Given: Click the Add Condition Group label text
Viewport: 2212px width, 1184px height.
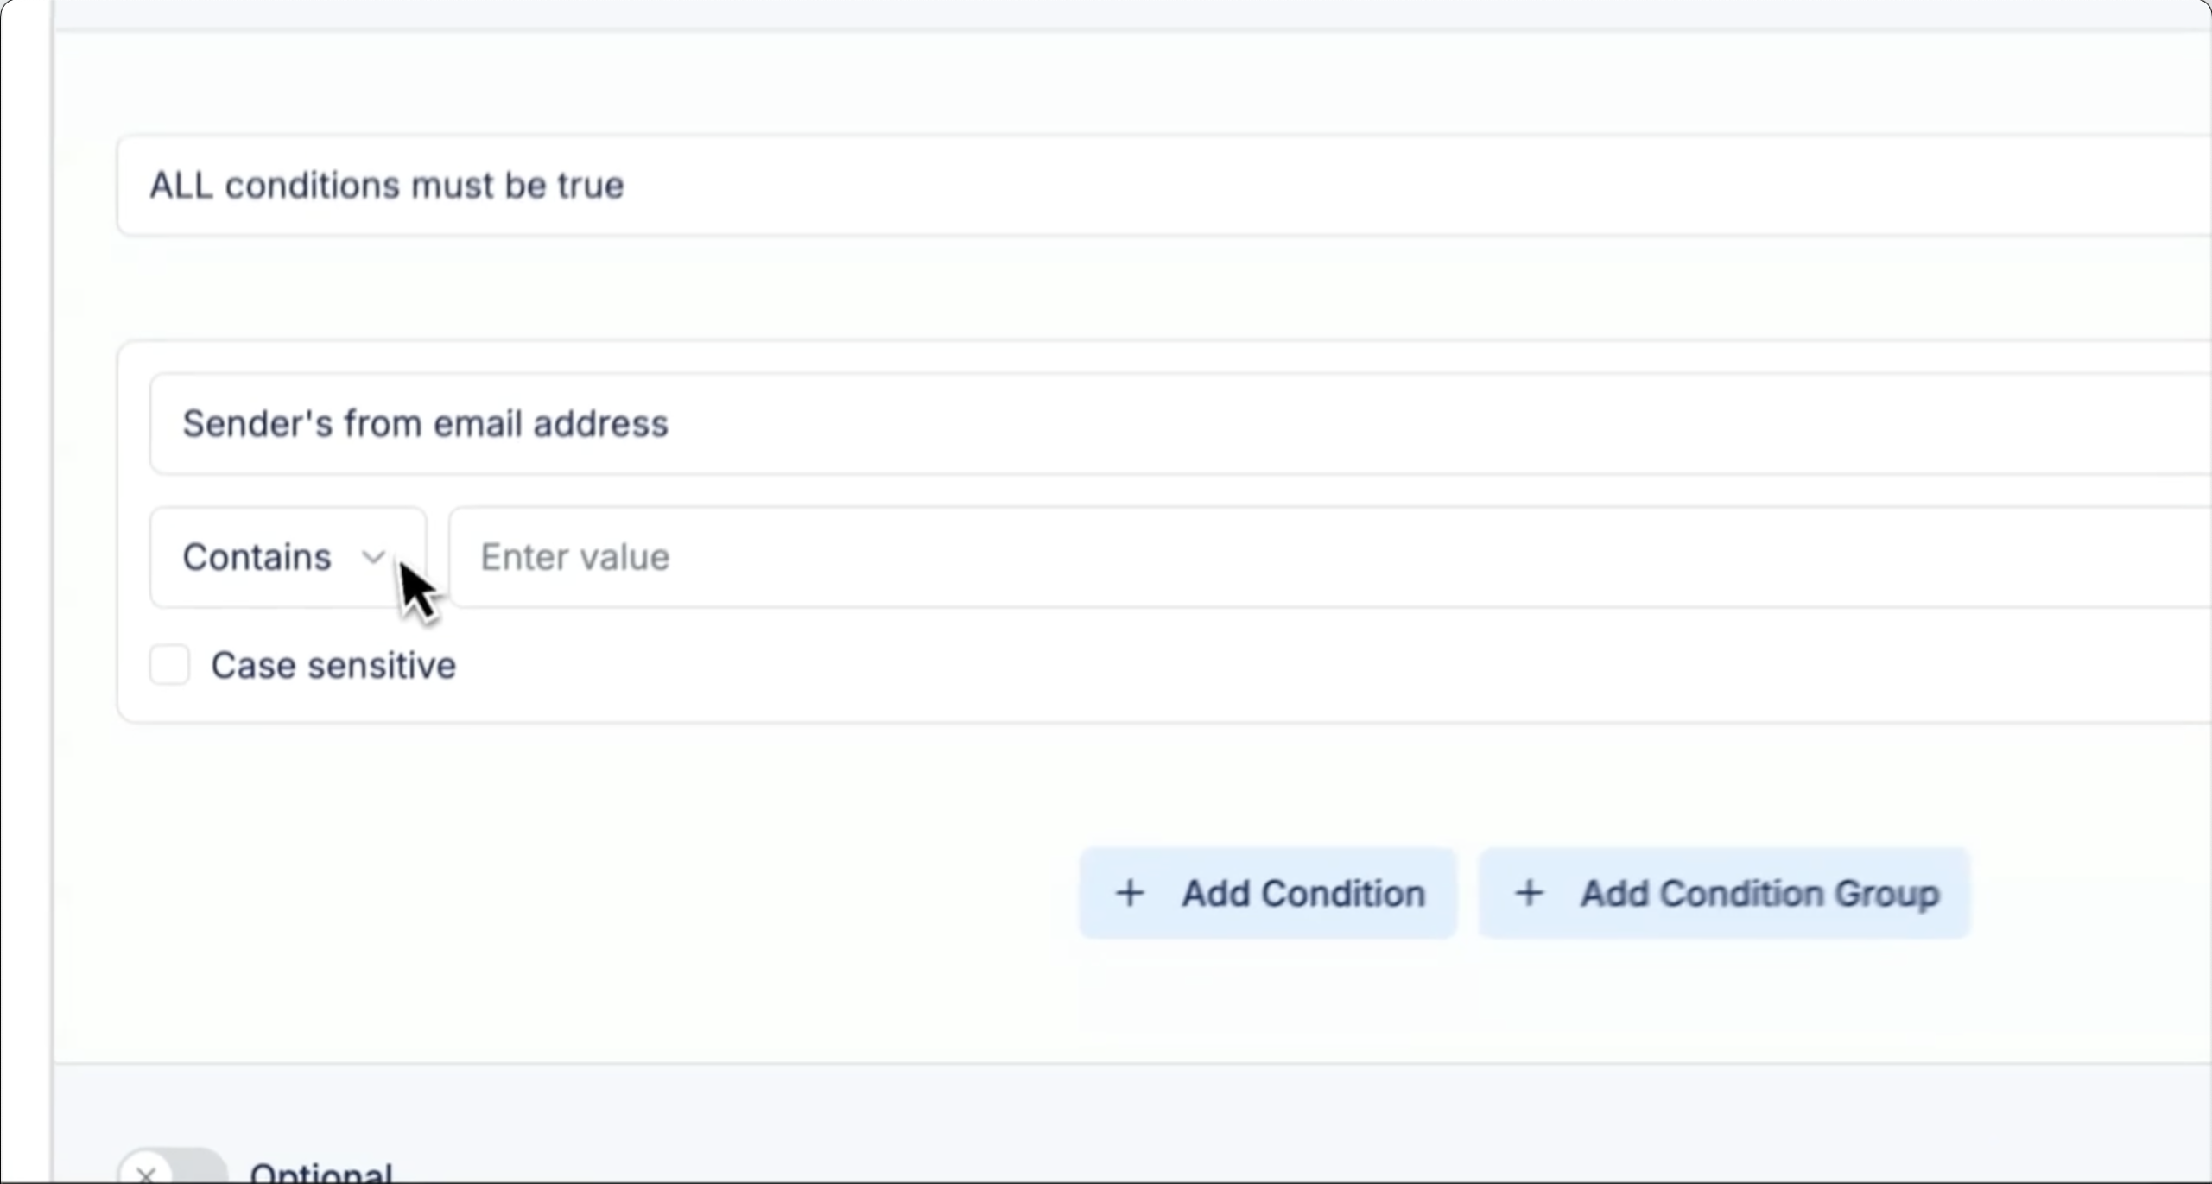Looking at the screenshot, I should [1759, 894].
